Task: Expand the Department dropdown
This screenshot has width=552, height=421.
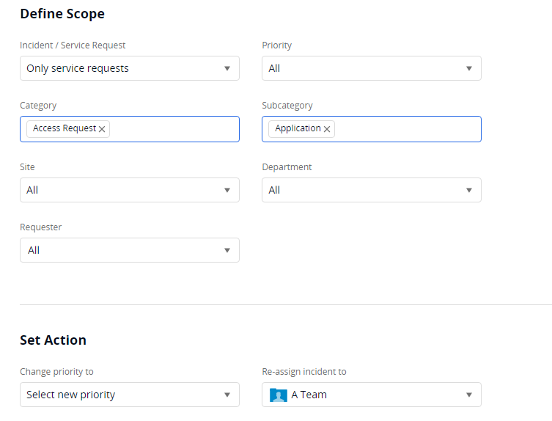Action: coord(371,190)
